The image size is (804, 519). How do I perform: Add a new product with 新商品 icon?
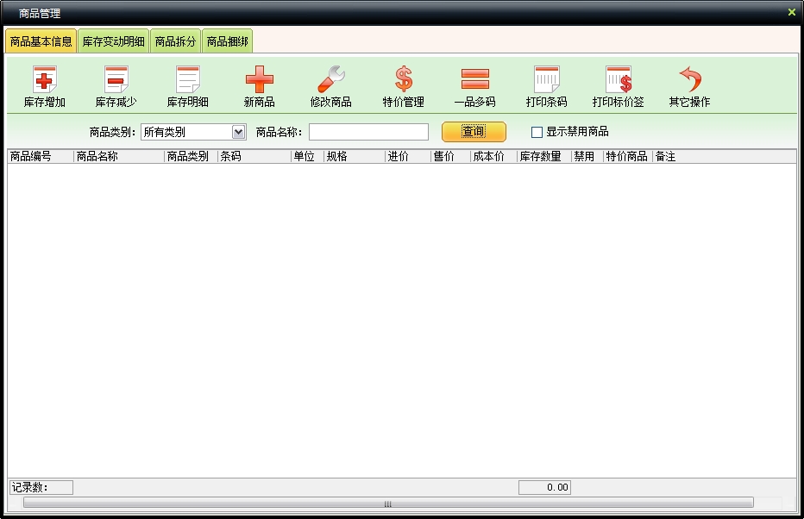pyautogui.click(x=259, y=80)
